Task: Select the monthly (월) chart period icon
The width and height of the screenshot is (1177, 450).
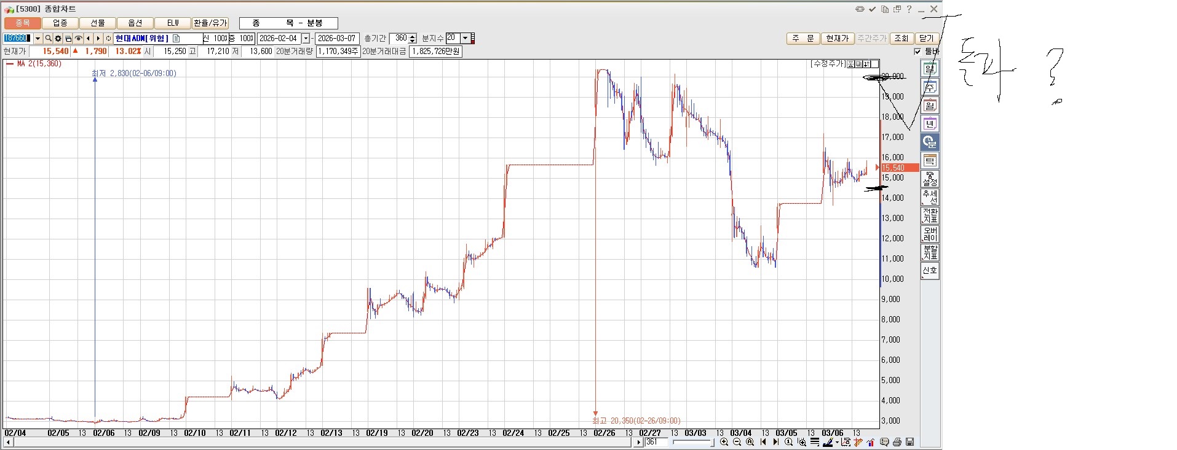Action: pyautogui.click(x=929, y=106)
